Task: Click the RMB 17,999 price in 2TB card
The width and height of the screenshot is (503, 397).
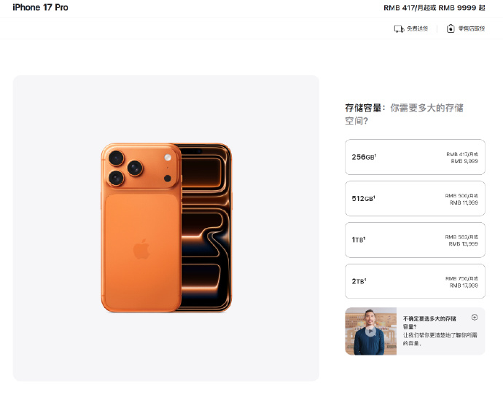Action: point(464,286)
